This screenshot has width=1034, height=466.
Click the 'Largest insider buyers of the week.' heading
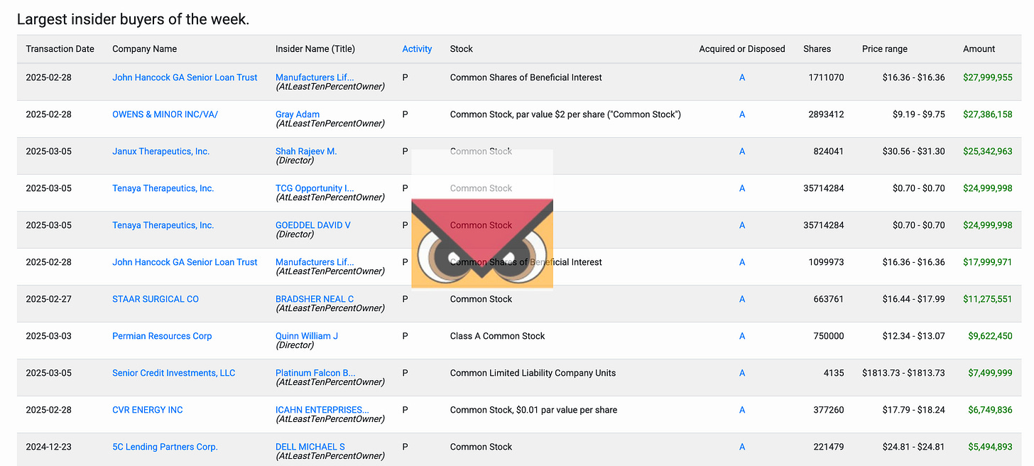tap(134, 19)
